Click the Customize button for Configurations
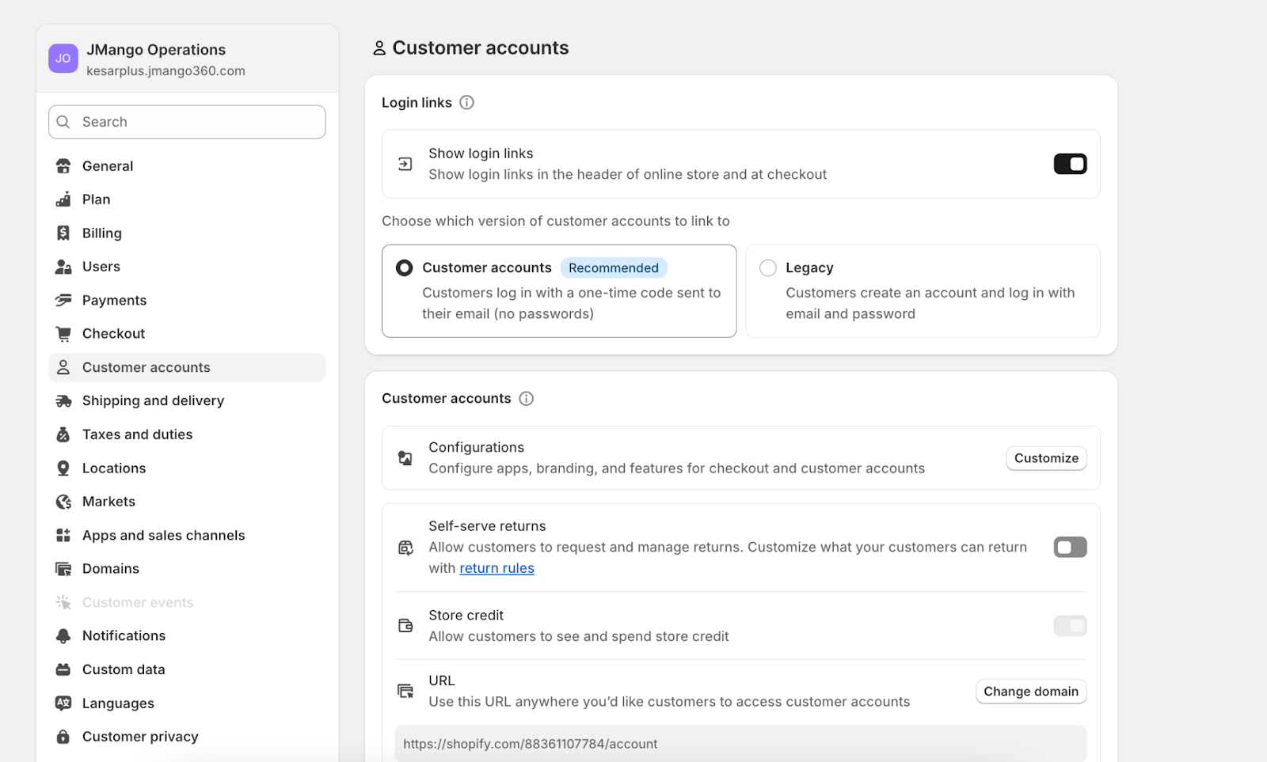1267x762 pixels. (1046, 458)
